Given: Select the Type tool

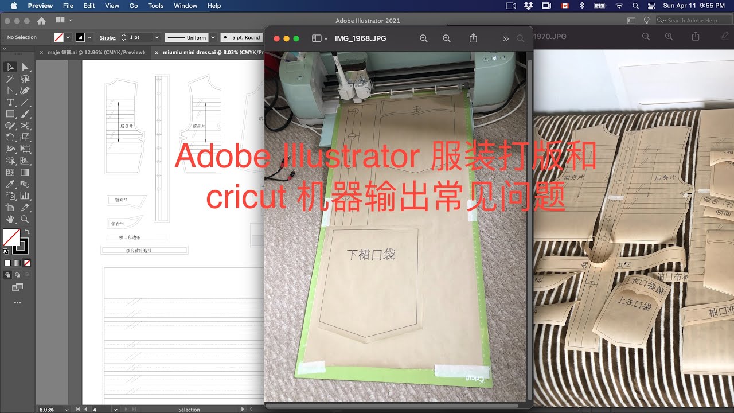Looking at the screenshot, I should point(10,102).
